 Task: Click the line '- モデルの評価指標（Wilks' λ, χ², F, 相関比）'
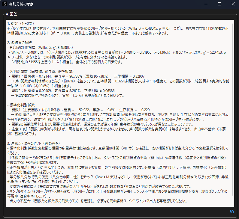click(40, 48)
